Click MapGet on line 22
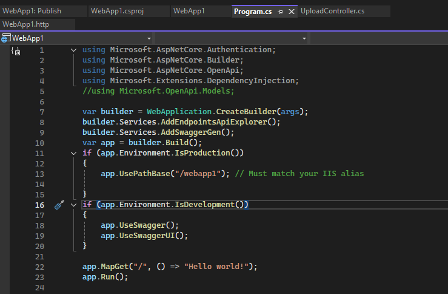The width and height of the screenshot is (448, 294). pos(115,267)
